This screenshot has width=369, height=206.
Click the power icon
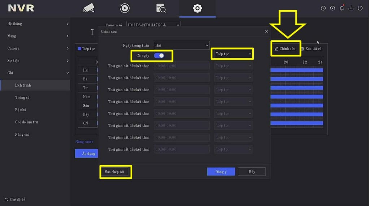point(360,8)
